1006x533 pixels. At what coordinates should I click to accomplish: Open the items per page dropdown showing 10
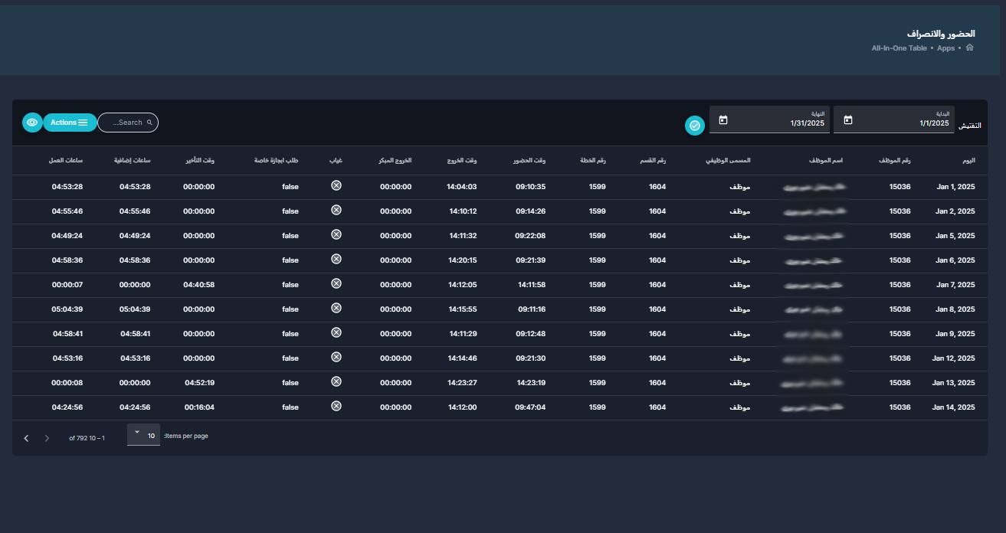point(143,435)
